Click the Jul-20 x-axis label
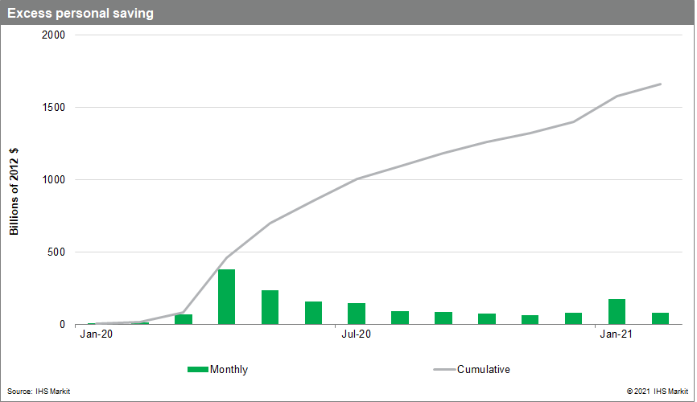This screenshot has width=697, height=402. click(x=356, y=333)
